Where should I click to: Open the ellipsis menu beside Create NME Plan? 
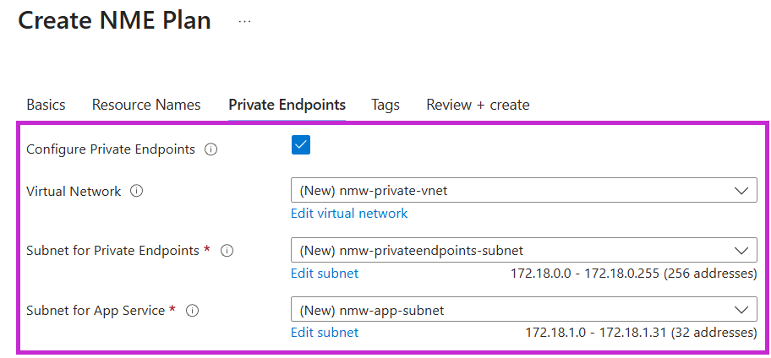click(244, 22)
